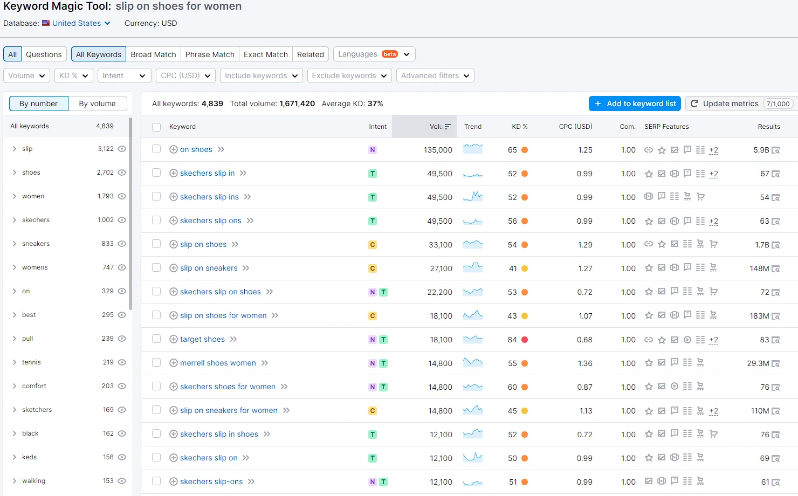Click the +2 SERP features in 'on shoes' row

(713, 150)
